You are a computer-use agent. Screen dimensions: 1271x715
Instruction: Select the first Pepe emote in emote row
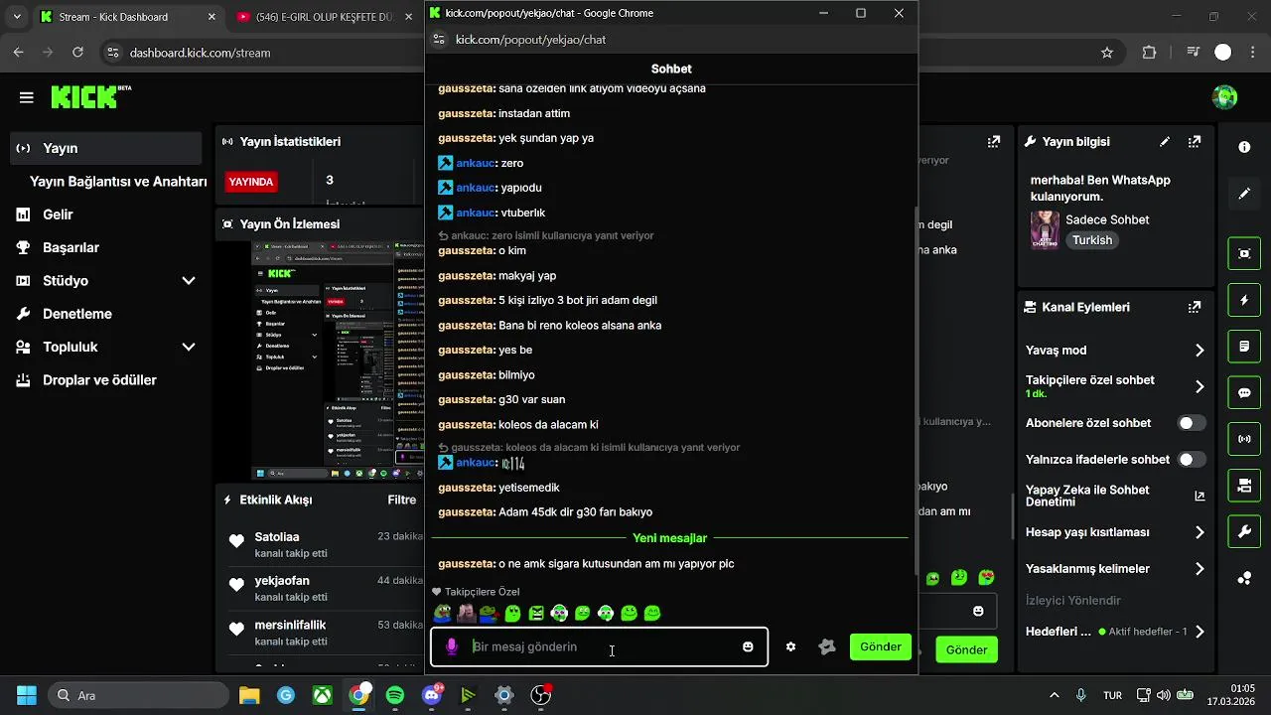(x=443, y=614)
